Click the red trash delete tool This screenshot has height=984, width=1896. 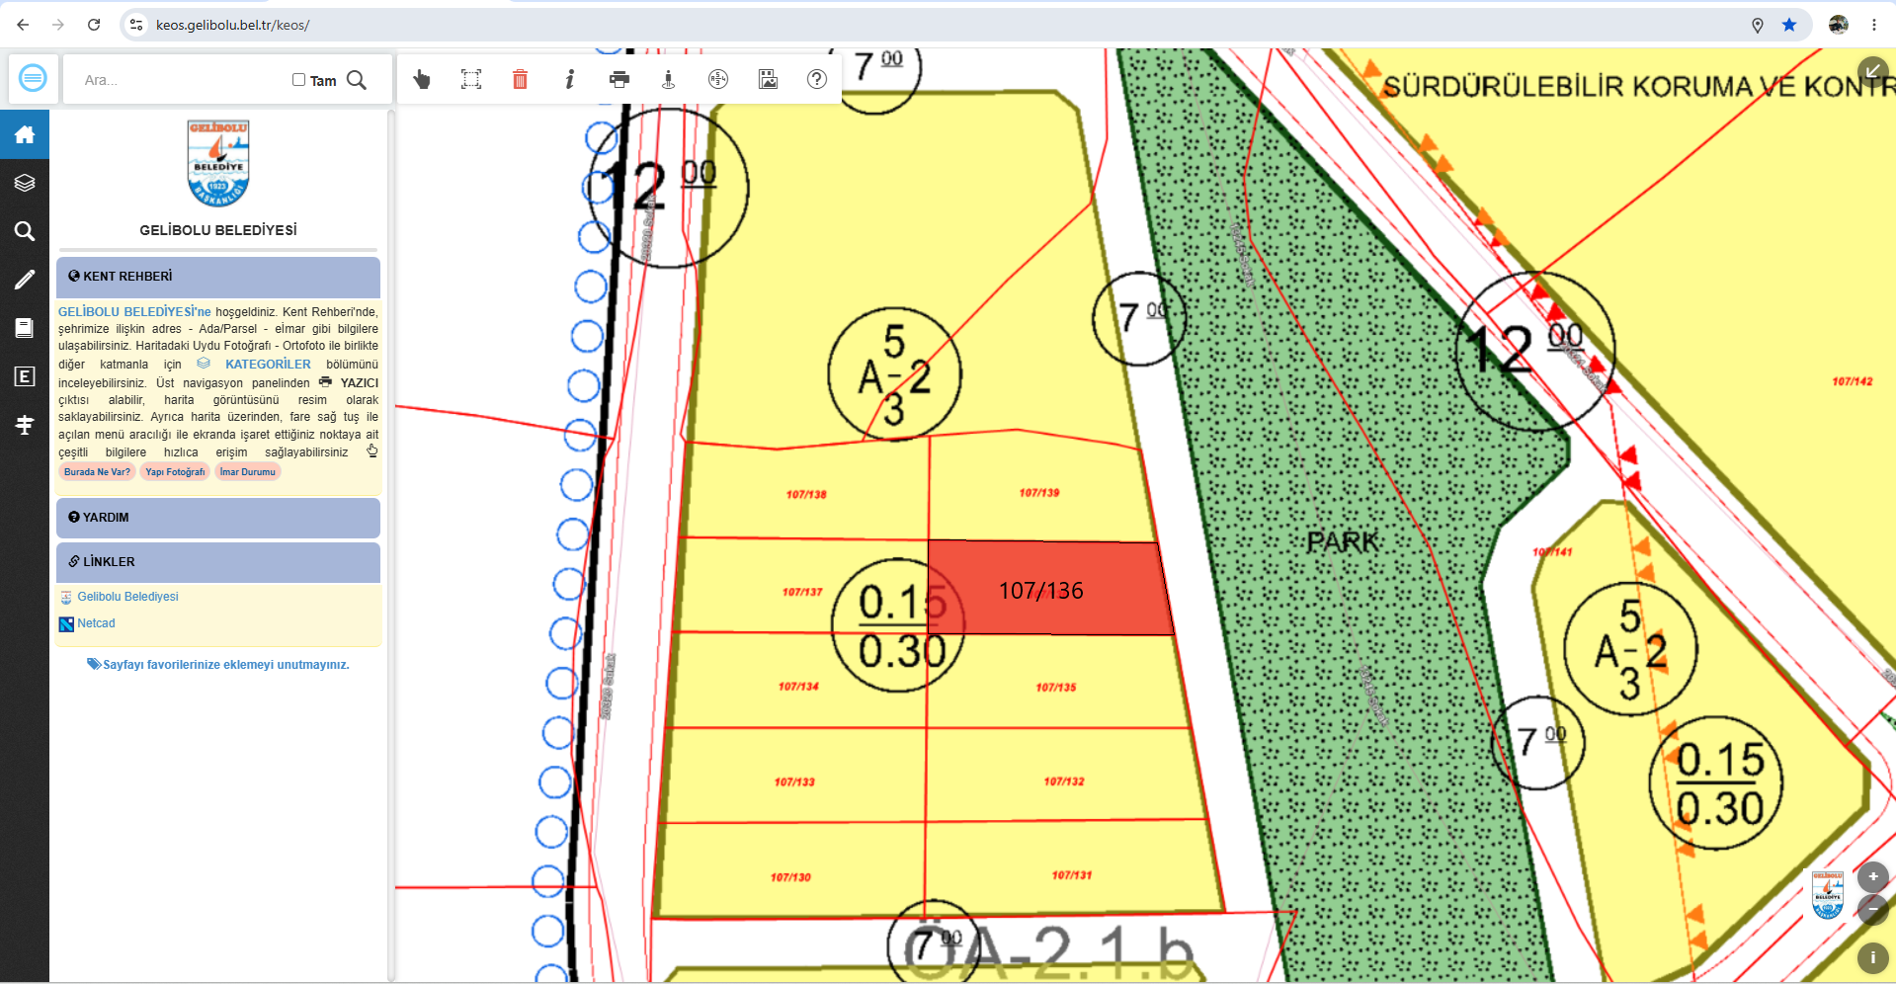pyautogui.click(x=521, y=79)
